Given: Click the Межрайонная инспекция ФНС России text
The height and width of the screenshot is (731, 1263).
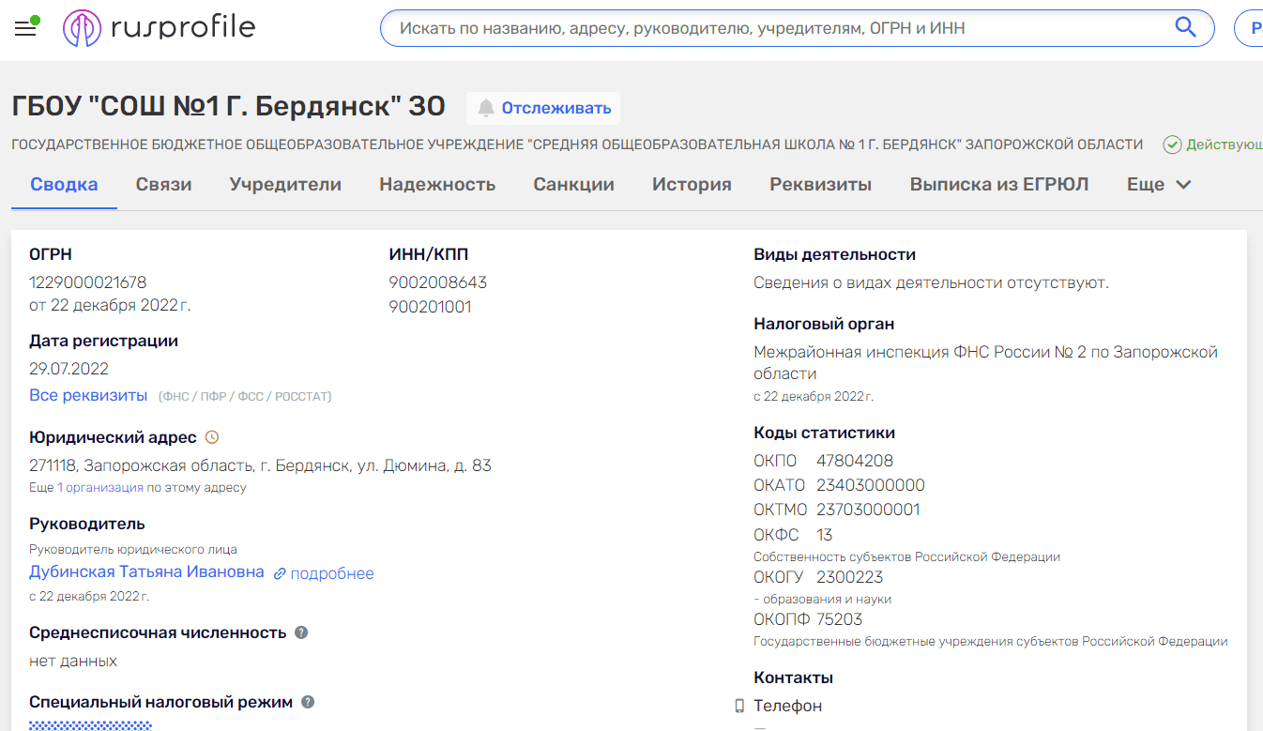Looking at the screenshot, I should click(x=985, y=362).
